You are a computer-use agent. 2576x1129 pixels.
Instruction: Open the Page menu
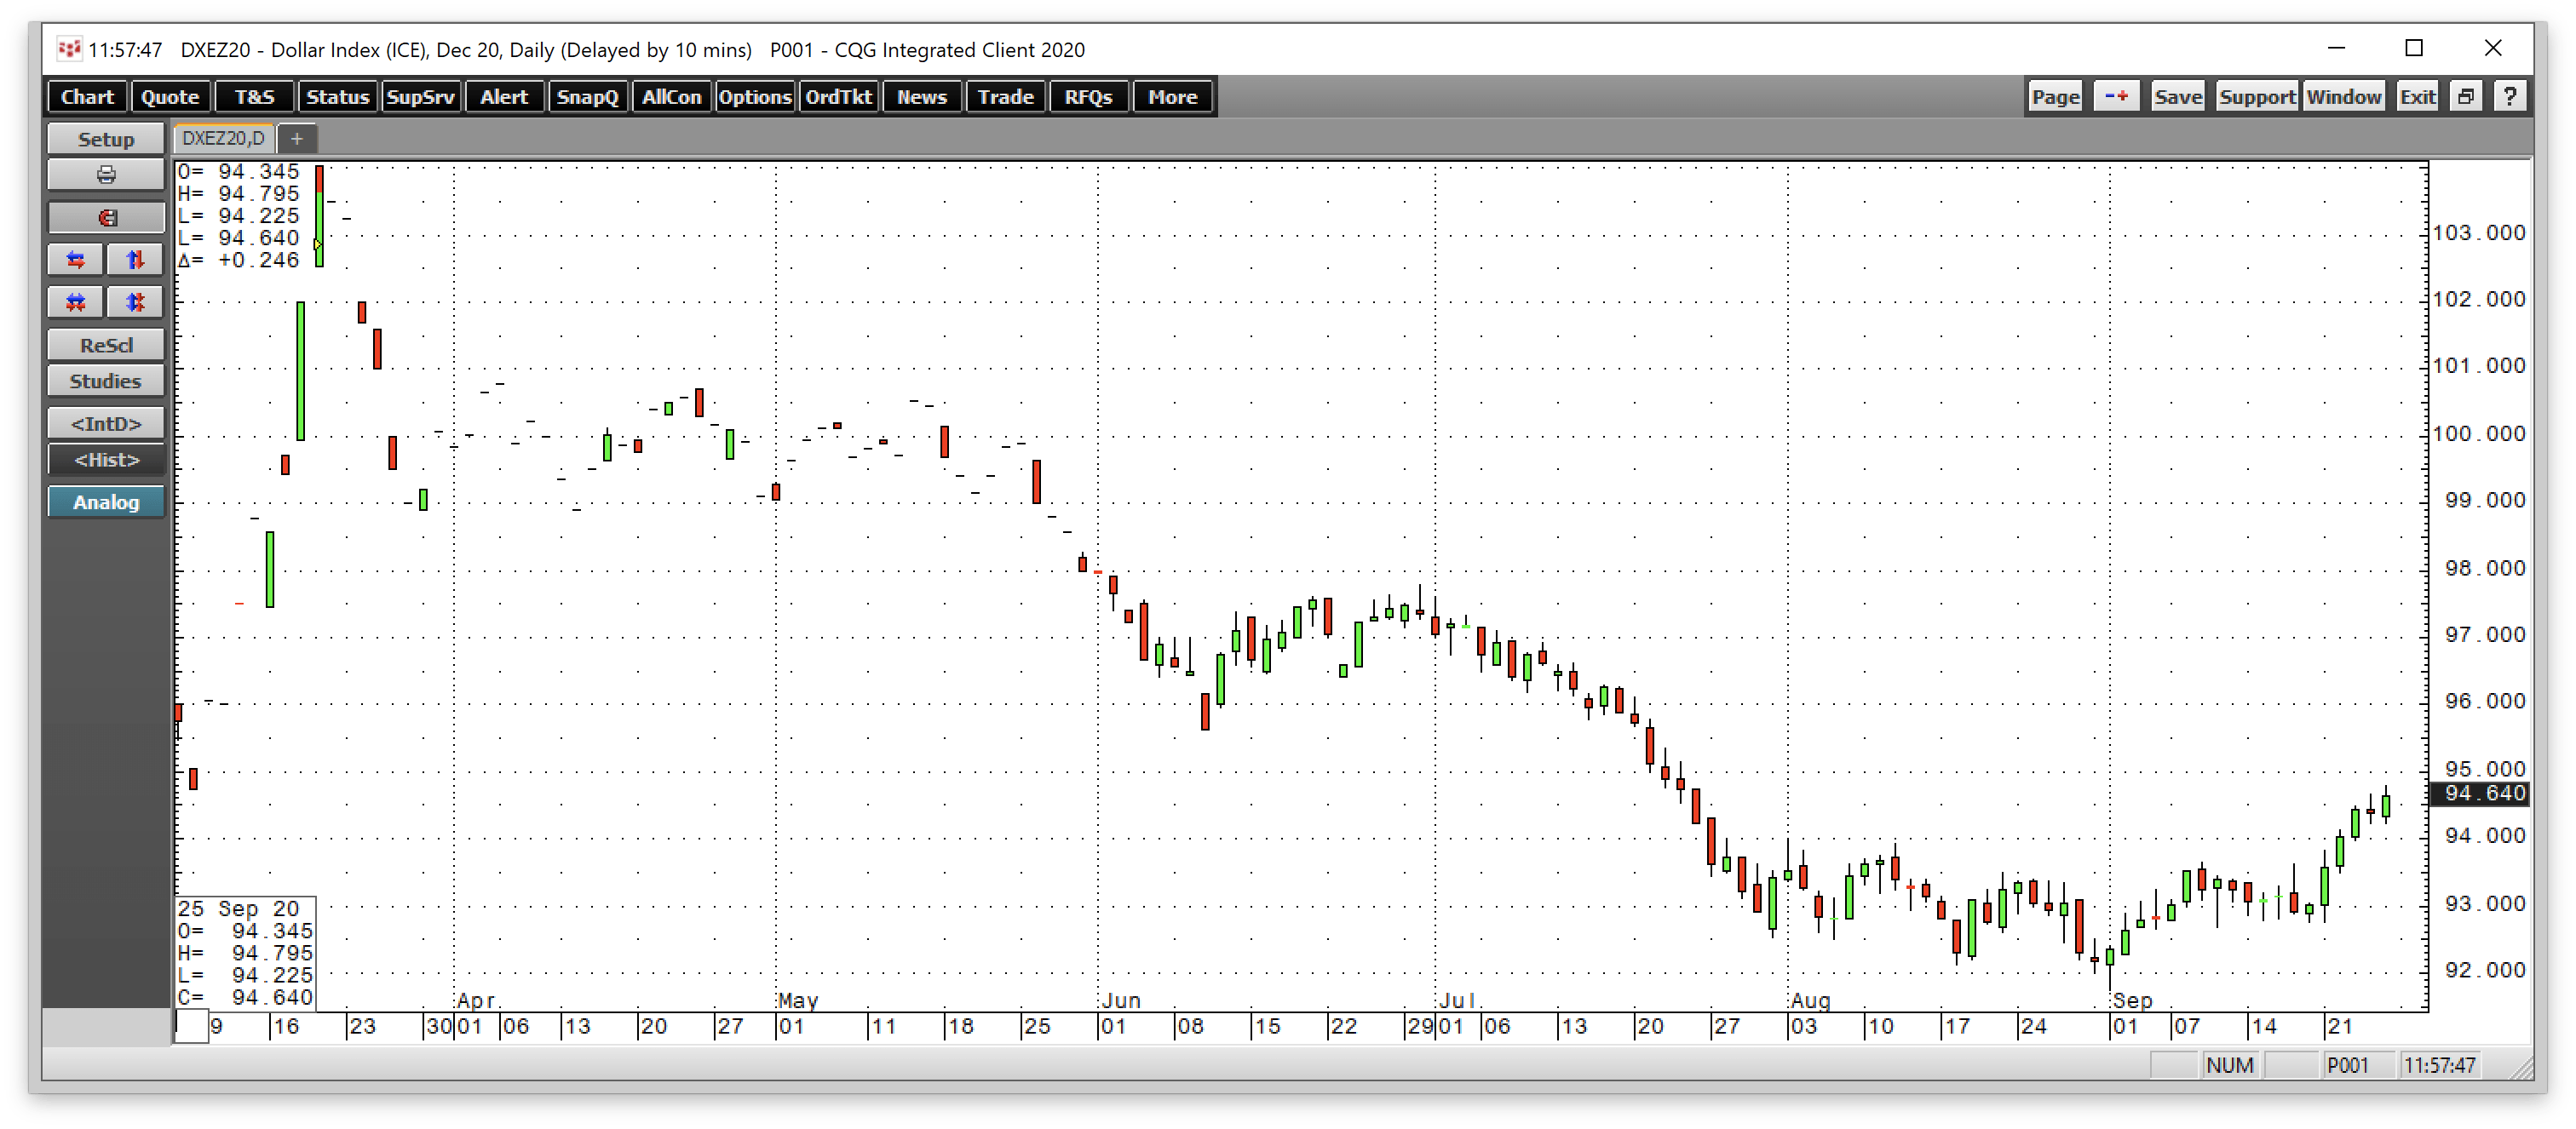pos(2055,97)
